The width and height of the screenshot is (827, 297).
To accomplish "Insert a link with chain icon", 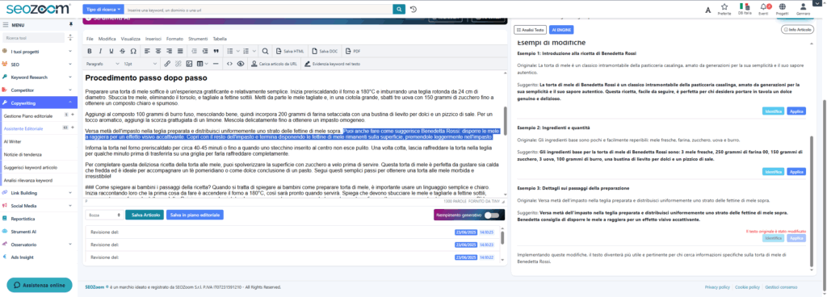I will click(167, 64).
